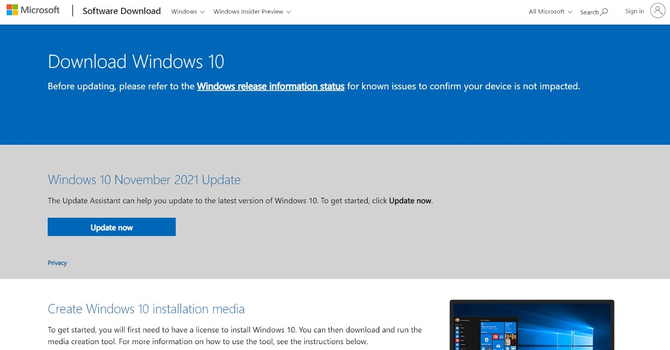Click the Download Windows 10 title
The image size is (670, 350).
pos(136,62)
